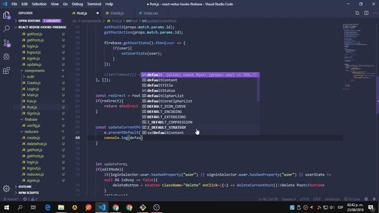Click the Open Changes editor action icon
Viewport: 379px width, 213px height.
coord(357,13)
